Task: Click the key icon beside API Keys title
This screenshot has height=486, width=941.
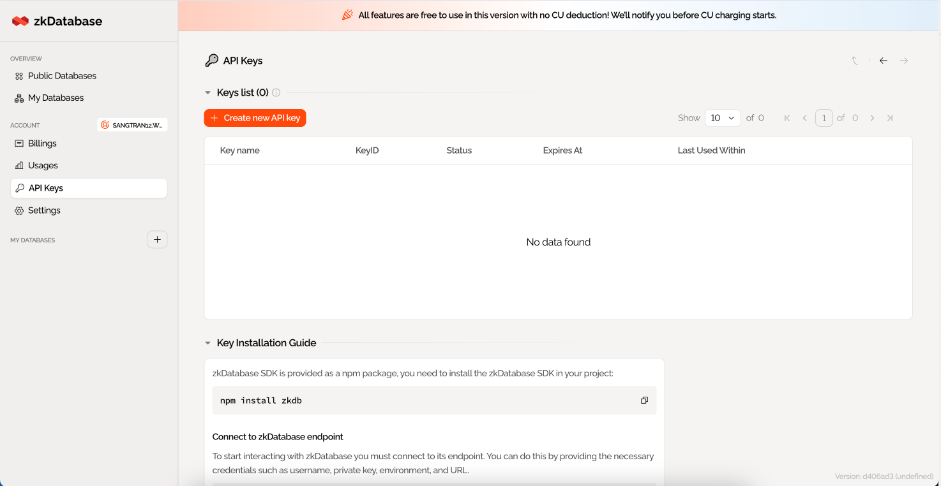Action: [x=211, y=61]
